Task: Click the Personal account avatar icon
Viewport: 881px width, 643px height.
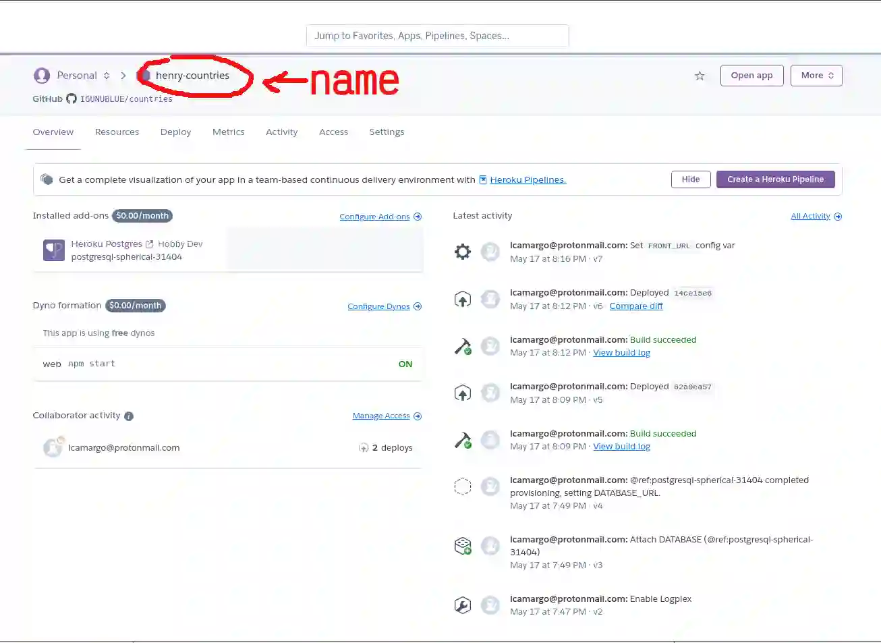Action: (x=42, y=76)
